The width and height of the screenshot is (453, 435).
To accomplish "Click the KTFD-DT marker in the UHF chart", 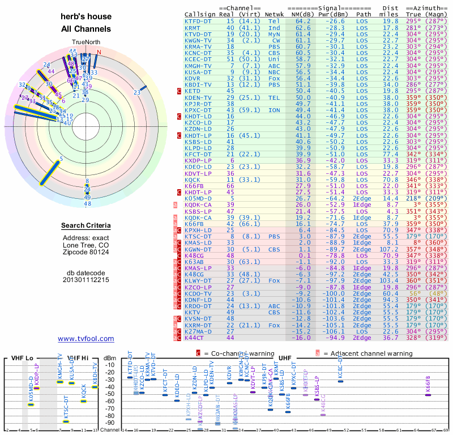I will click(x=130, y=377).
